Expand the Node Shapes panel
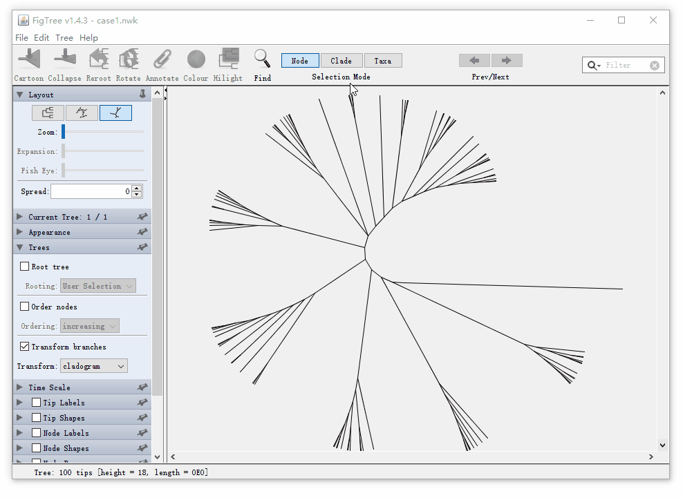Image resolution: width=683 pixels, height=500 pixels. [x=19, y=448]
